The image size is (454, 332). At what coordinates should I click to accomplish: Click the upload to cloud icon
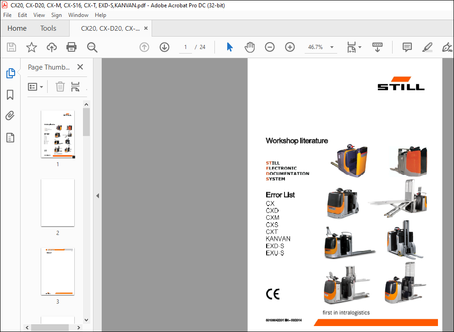[x=51, y=47]
